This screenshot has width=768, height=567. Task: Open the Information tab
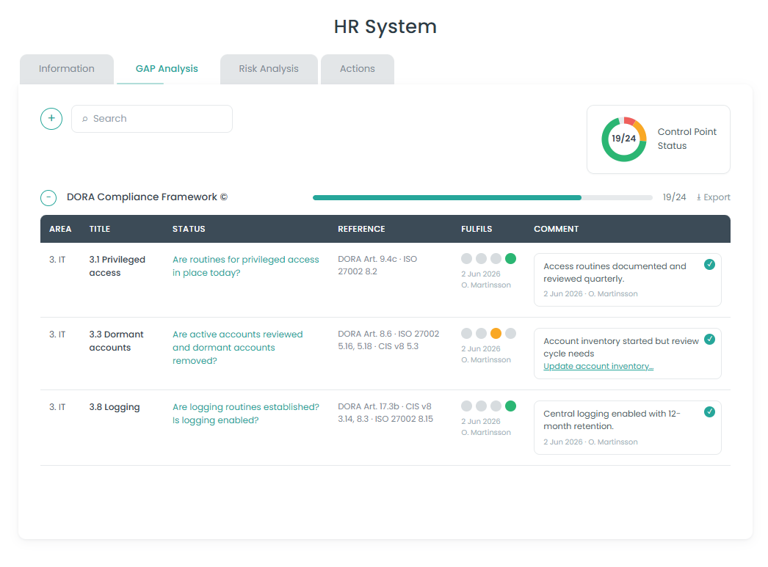click(67, 69)
